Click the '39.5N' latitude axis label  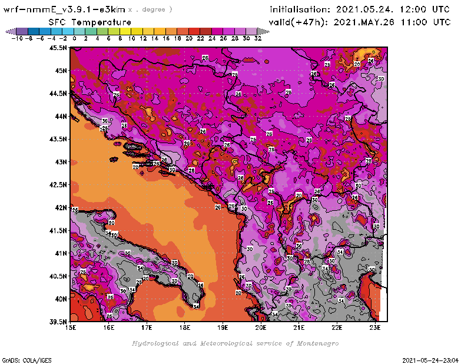tap(58, 322)
